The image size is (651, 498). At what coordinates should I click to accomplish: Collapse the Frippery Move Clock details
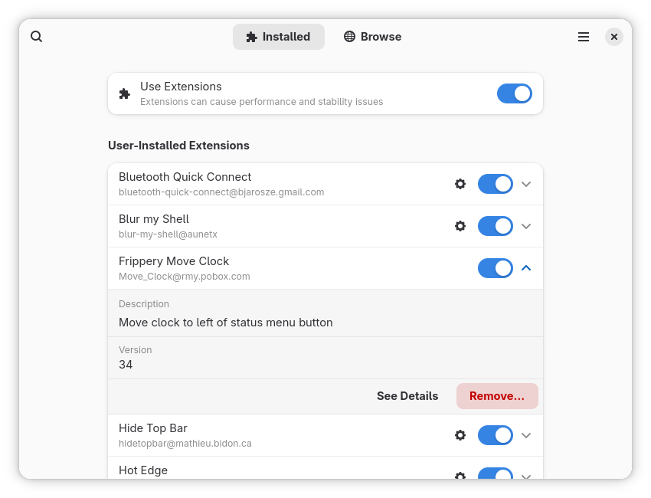tap(526, 268)
